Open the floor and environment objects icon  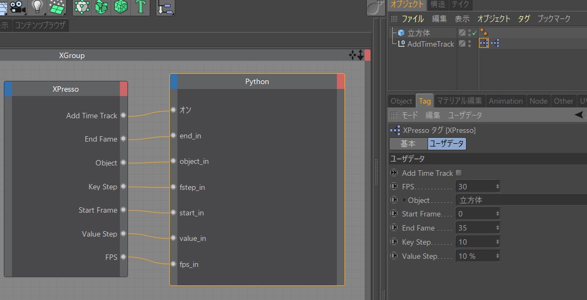57,7
